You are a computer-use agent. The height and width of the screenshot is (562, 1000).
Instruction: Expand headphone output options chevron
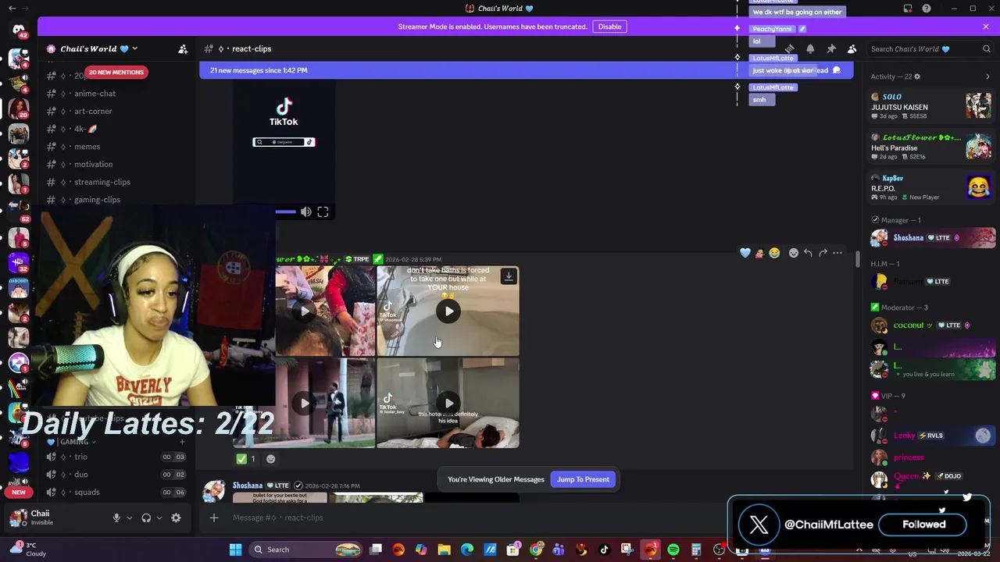[159, 518]
